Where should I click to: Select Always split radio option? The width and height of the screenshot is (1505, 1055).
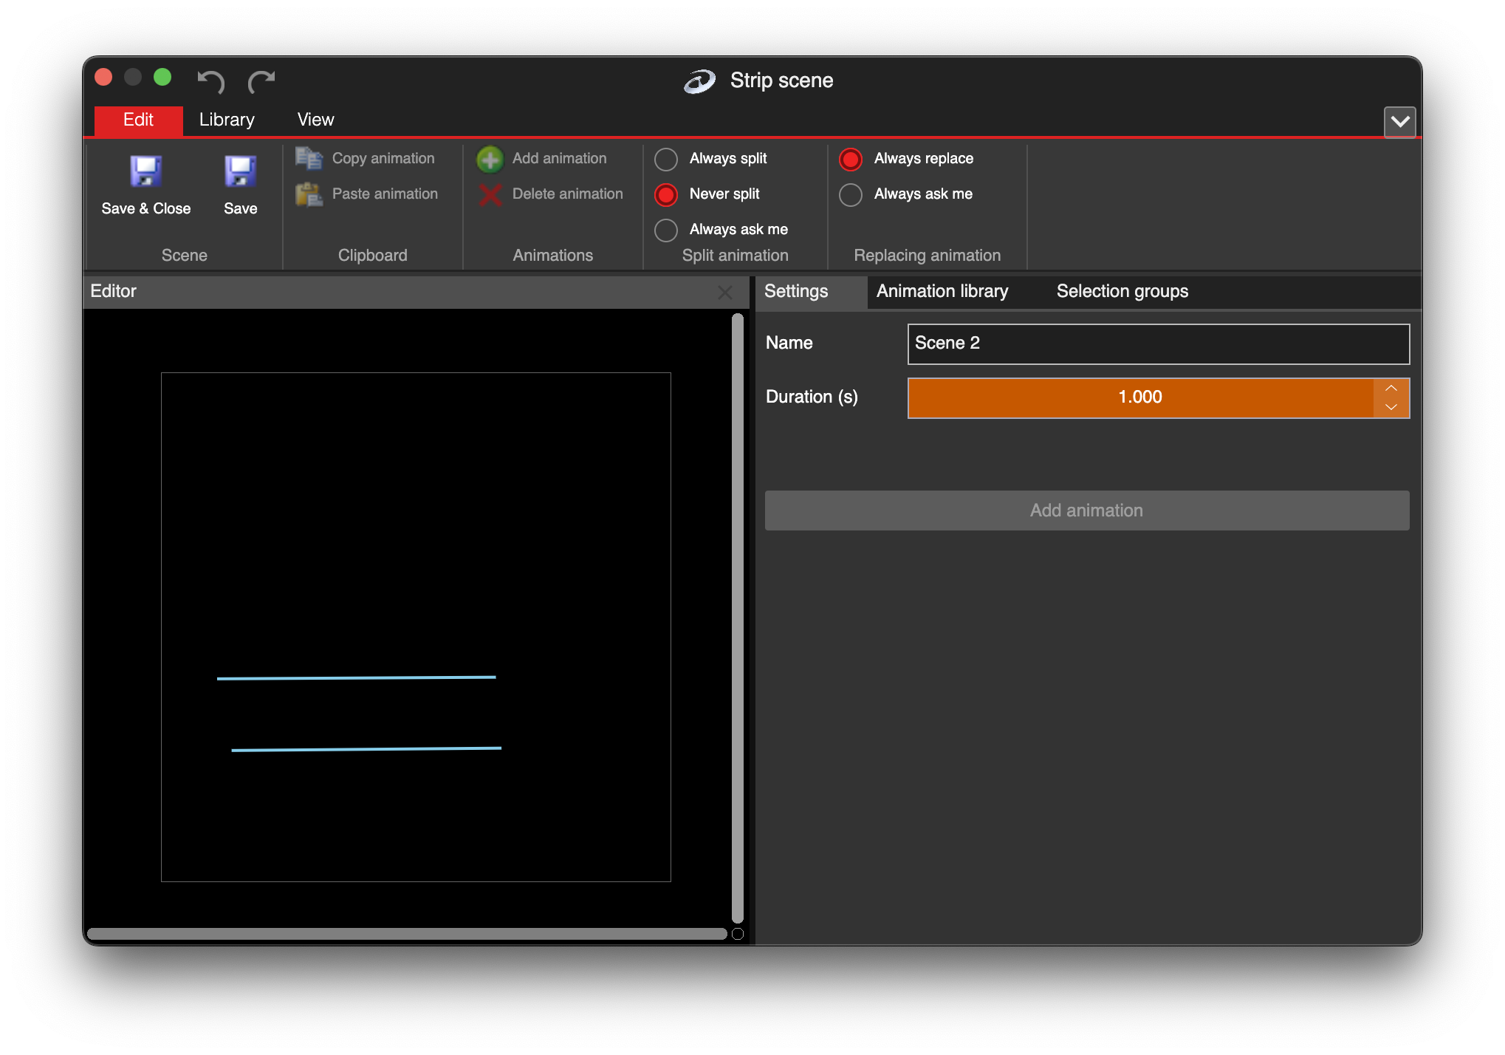click(666, 159)
